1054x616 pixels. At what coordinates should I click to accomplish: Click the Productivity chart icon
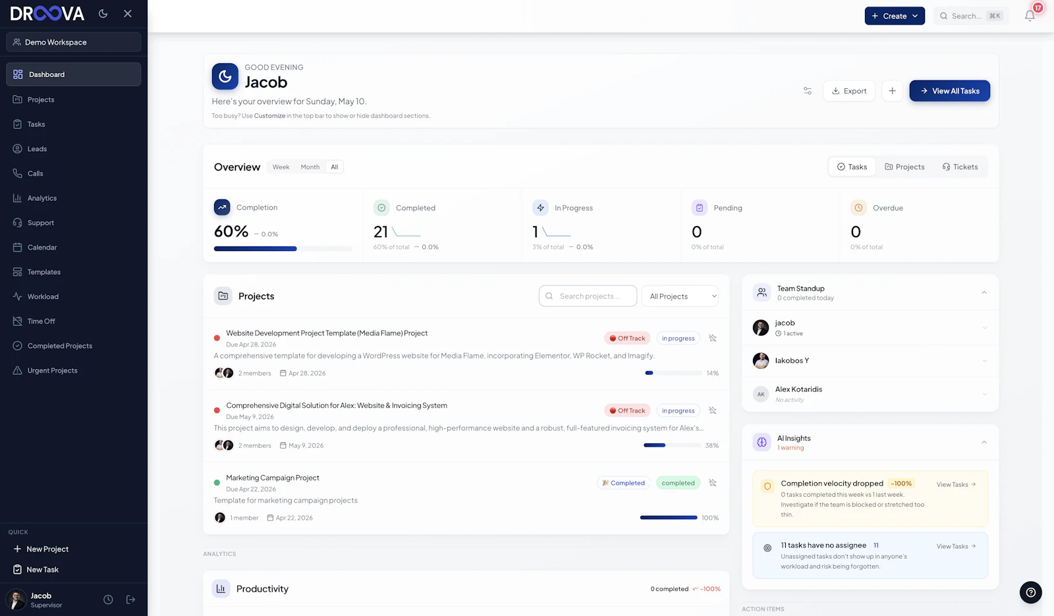click(221, 589)
